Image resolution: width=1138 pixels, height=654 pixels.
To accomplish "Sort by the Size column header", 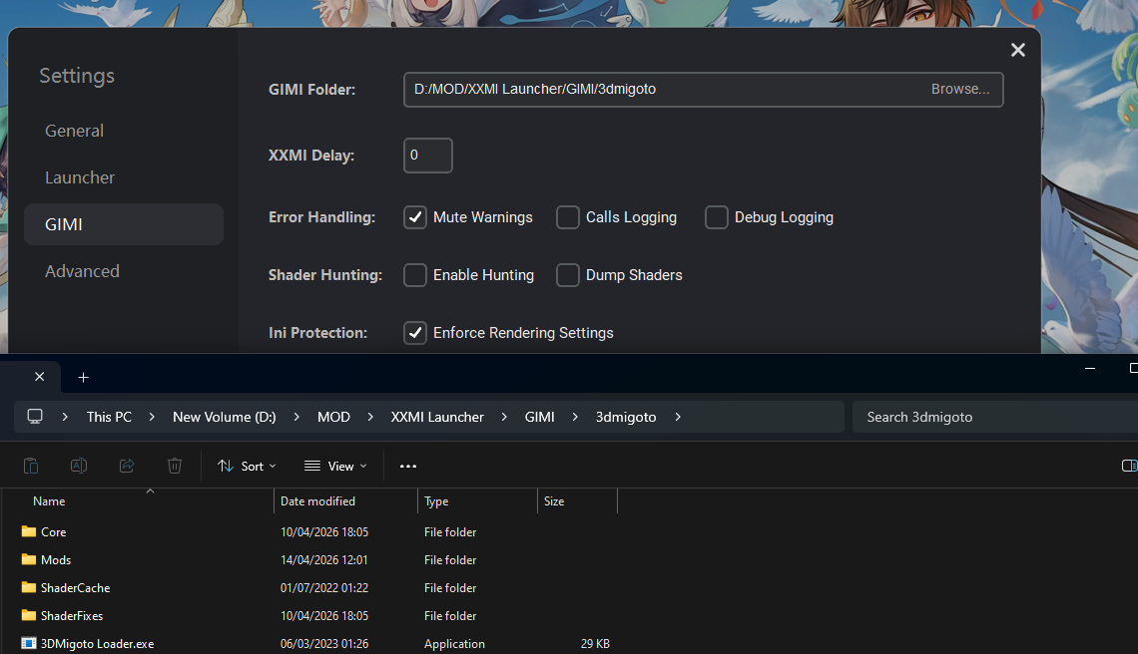I will [x=577, y=501].
